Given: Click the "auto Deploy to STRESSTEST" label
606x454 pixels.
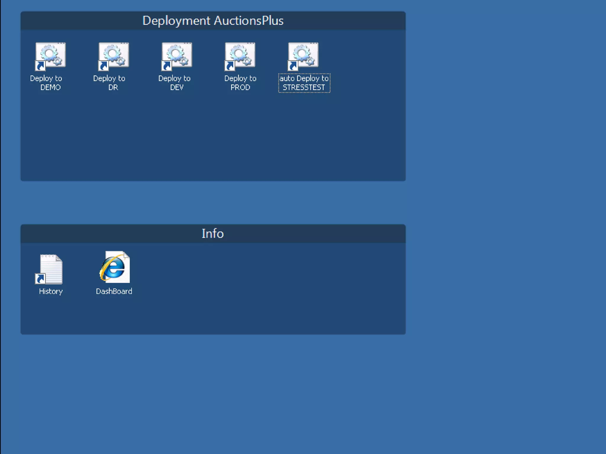Looking at the screenshot, I should pos(304,83).
